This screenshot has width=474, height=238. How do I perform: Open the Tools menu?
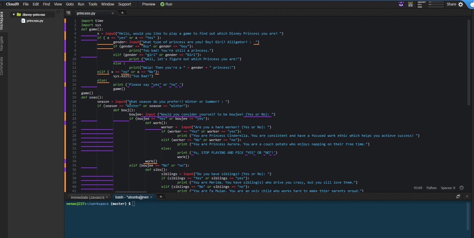point(93,4)
